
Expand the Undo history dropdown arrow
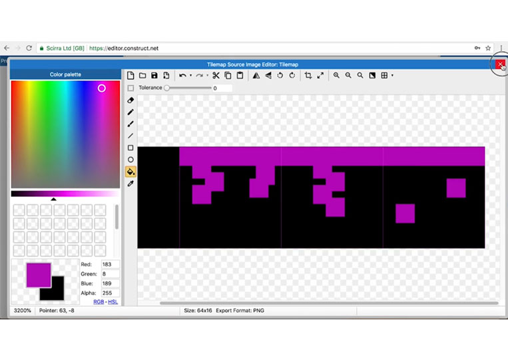click(x=191, y=76)
